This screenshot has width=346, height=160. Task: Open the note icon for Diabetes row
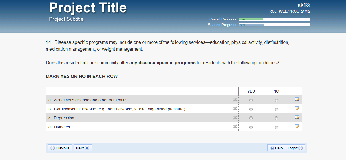coord(297,126)
